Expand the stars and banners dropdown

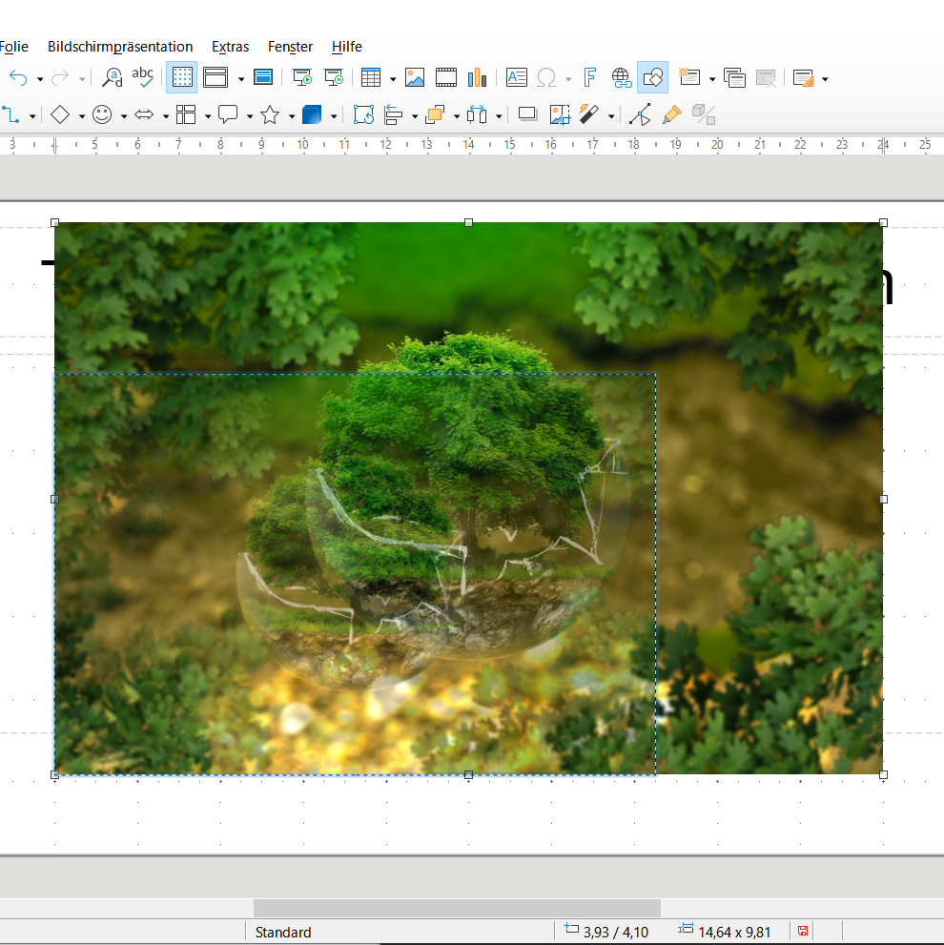pyautogui.click(x=292, y=116)
